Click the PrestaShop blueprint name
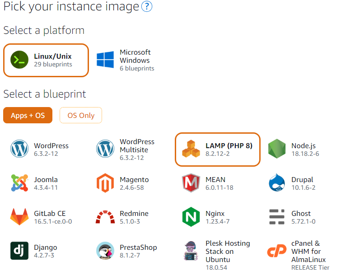 point(138,248)
